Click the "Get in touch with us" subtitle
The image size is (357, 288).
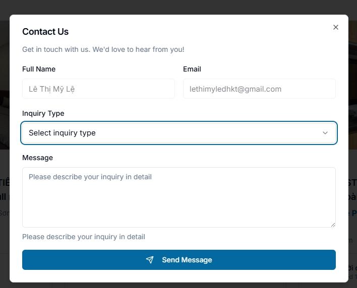pos(103,49)
